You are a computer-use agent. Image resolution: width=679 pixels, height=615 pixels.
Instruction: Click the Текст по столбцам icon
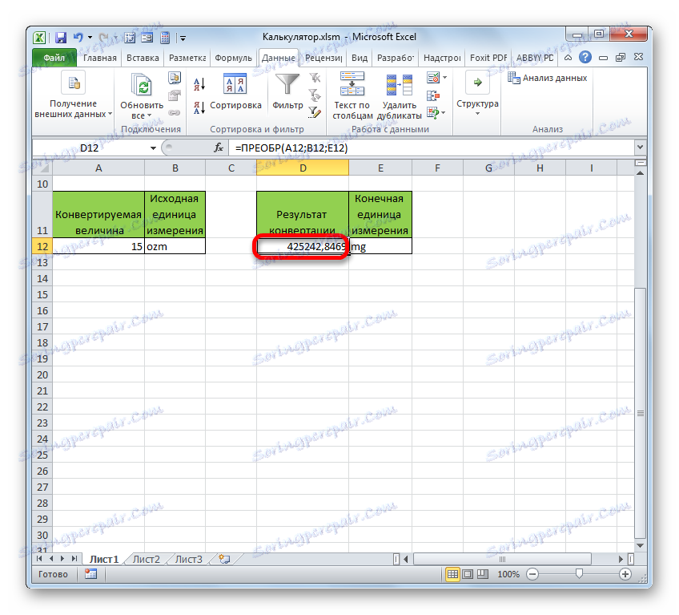tap(352, 83)
